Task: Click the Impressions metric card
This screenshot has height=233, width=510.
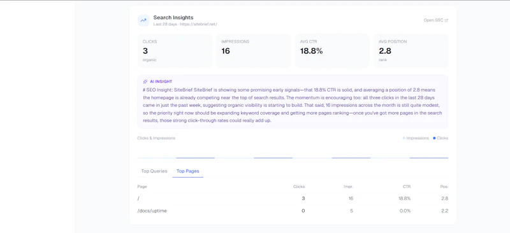Action: click(x=253, y=51)
